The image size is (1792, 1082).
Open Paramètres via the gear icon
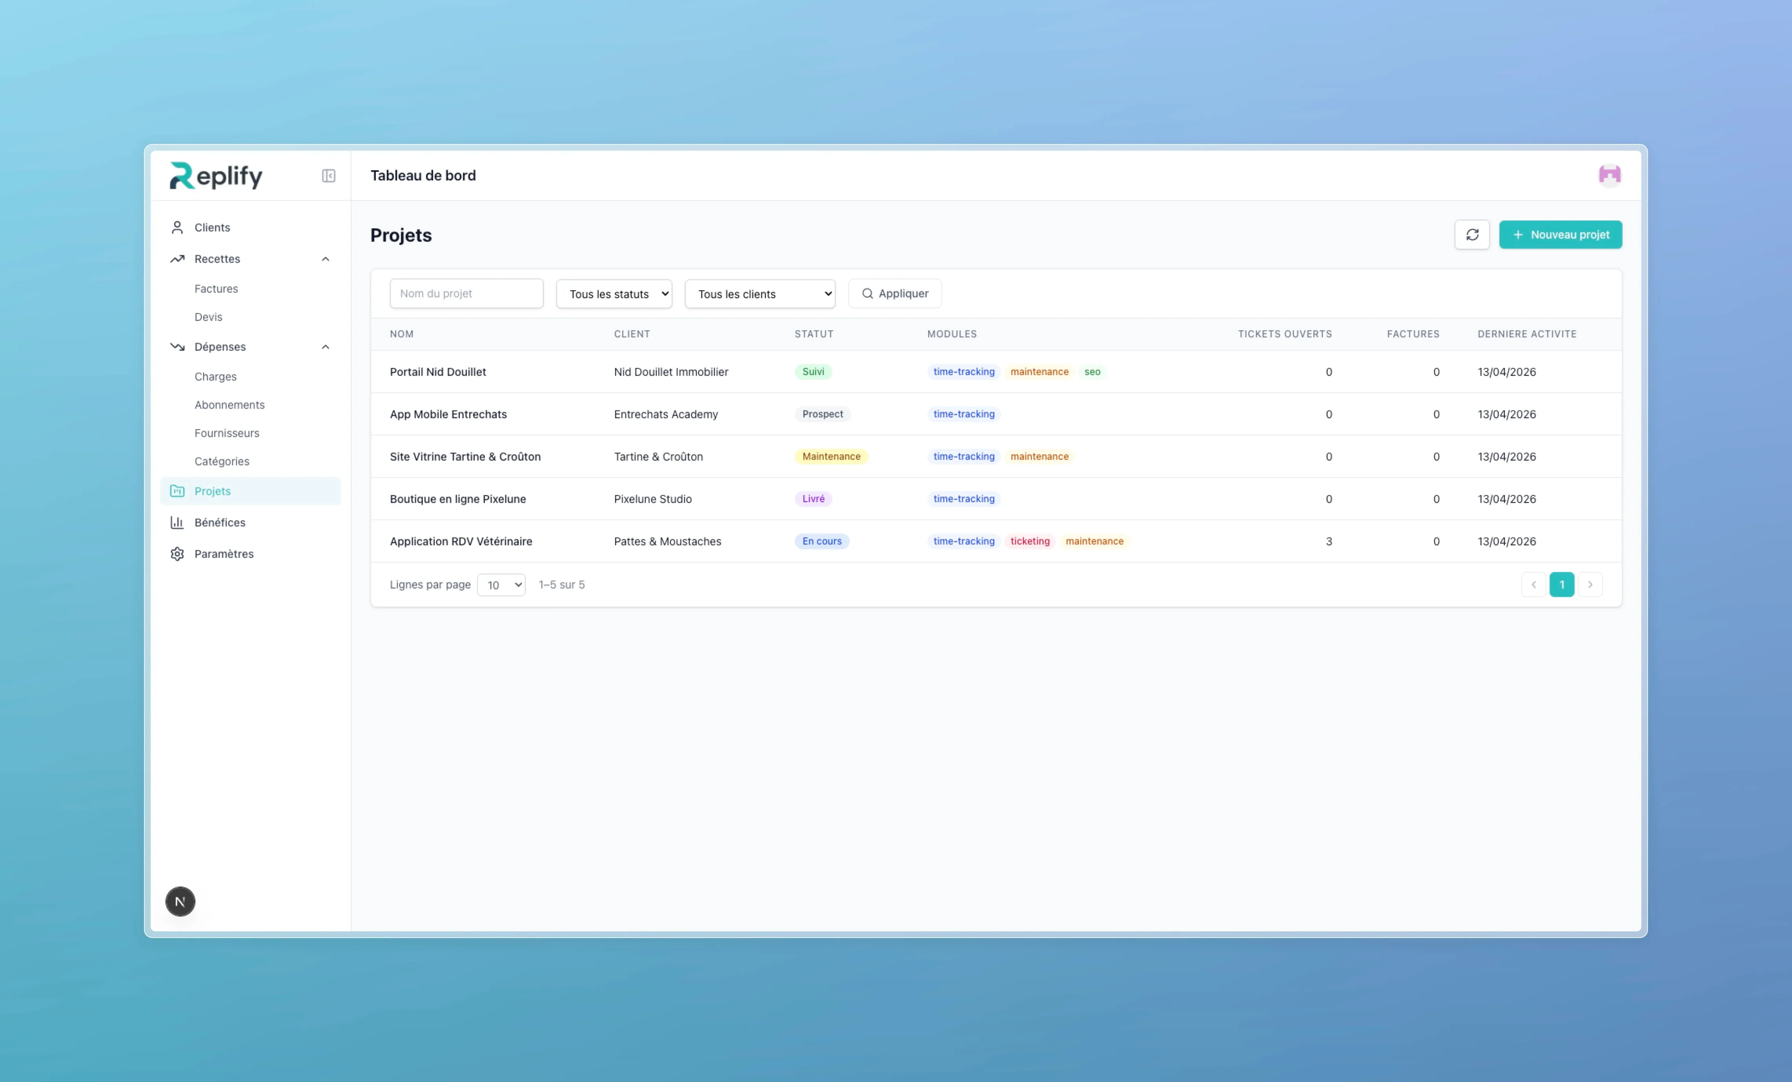pos(177,554)
